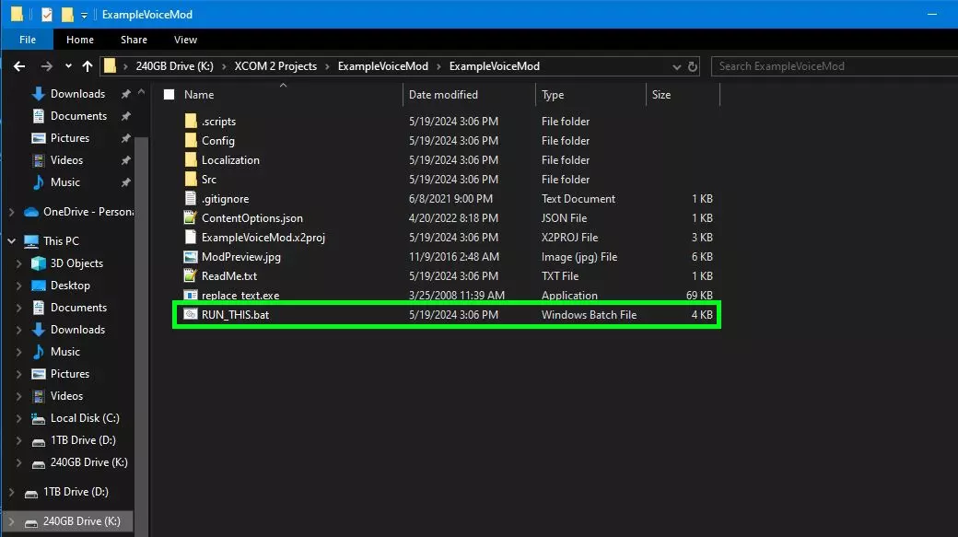Expand the Local Disk (C:) node
This screenshot has width=958, height=537.
point(19,418)
